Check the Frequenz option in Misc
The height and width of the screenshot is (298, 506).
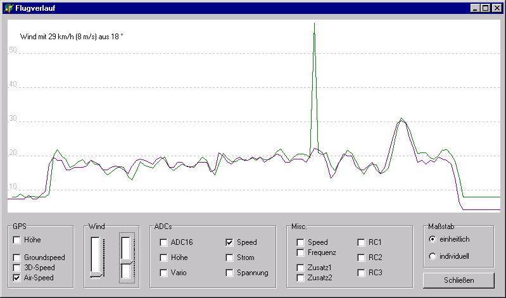[x=301, y=252]
